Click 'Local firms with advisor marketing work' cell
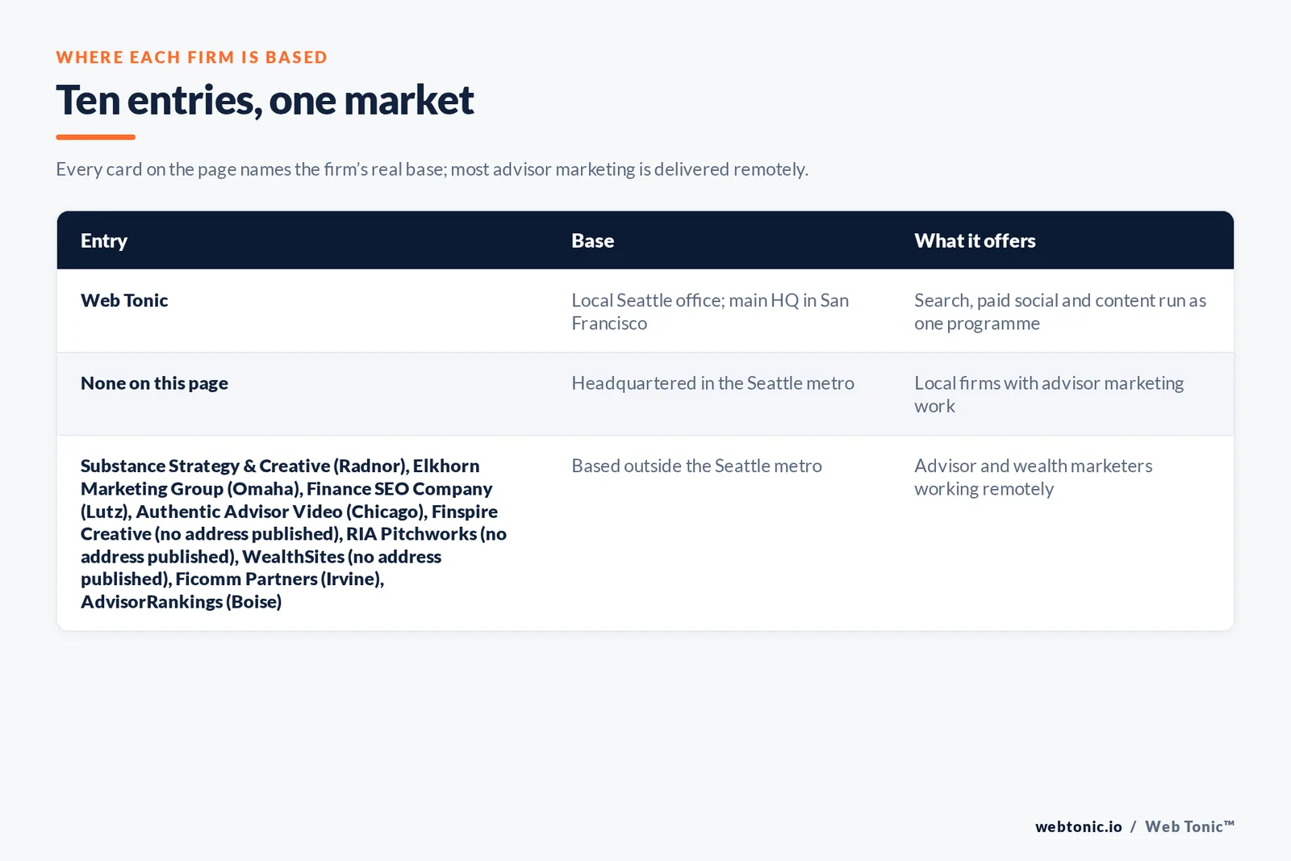Viewport: 1291px width, 861px height. 1049,395
